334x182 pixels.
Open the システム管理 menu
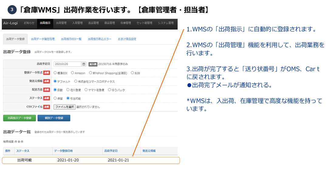165,23
